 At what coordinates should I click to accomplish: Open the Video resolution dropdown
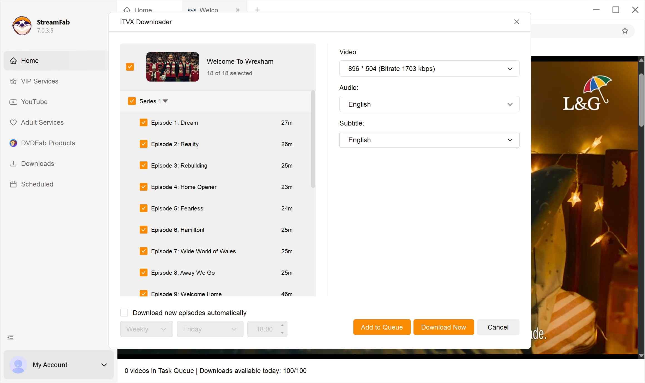point(429,68)
